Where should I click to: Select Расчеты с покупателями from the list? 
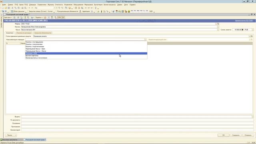point(86,44)
